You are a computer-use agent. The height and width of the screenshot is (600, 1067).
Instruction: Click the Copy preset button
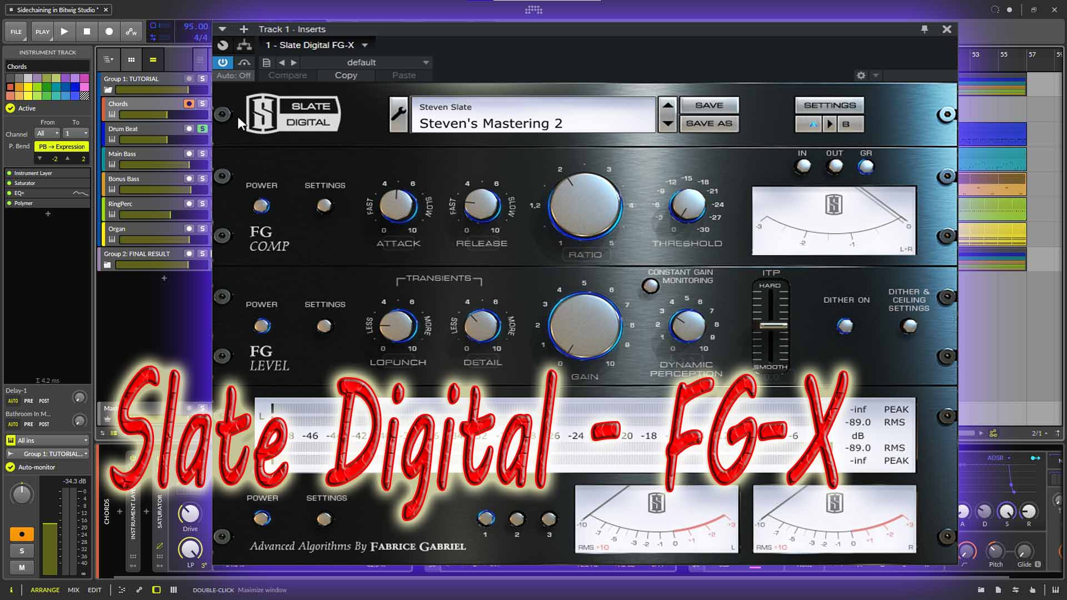[x=346, y=75]
